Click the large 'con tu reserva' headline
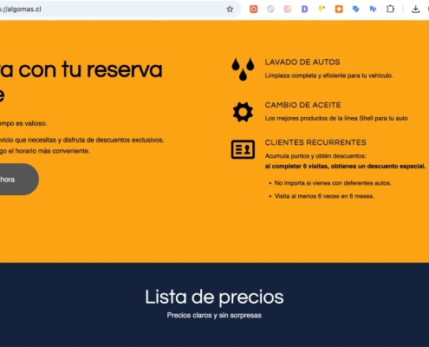The image size is (429, 347). tap(90, 69)
